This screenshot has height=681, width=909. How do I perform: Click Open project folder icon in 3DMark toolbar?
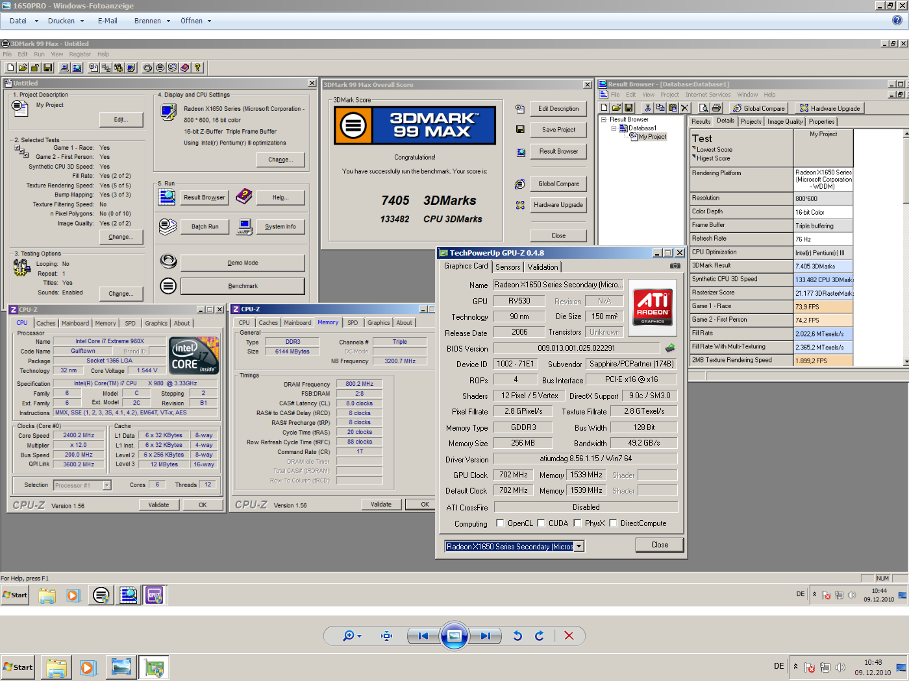point(23,67)
